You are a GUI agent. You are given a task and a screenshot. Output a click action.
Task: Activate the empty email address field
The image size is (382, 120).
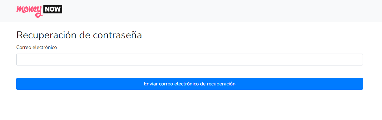point(189,60)
